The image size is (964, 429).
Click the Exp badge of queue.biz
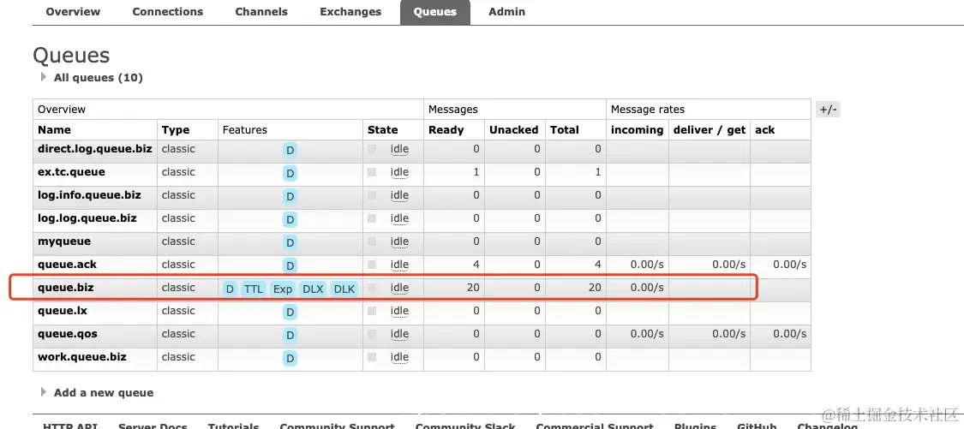[x=283, y=289]
